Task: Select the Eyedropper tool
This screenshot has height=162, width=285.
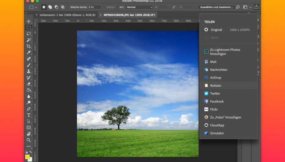Action: coord(29,52)
